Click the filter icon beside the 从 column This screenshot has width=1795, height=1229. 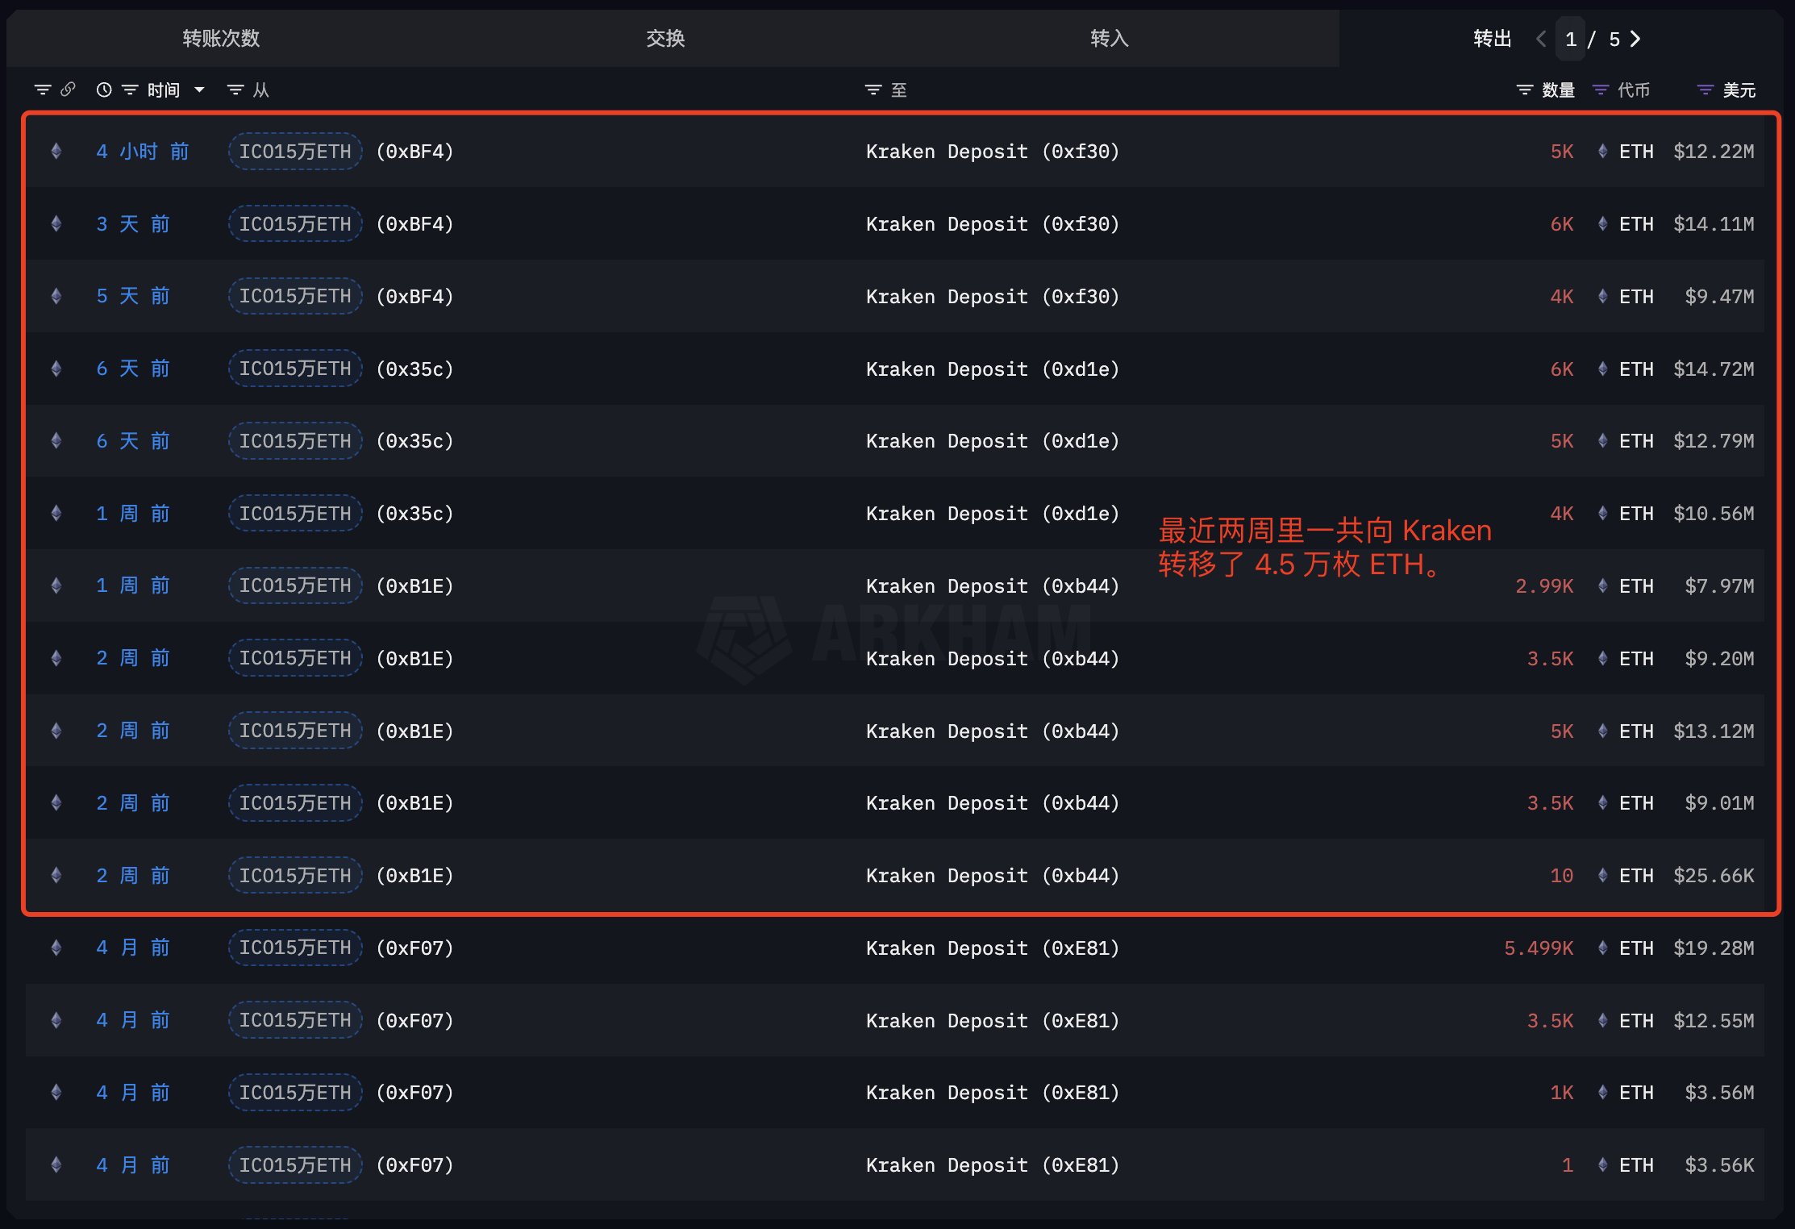[234, 90]
